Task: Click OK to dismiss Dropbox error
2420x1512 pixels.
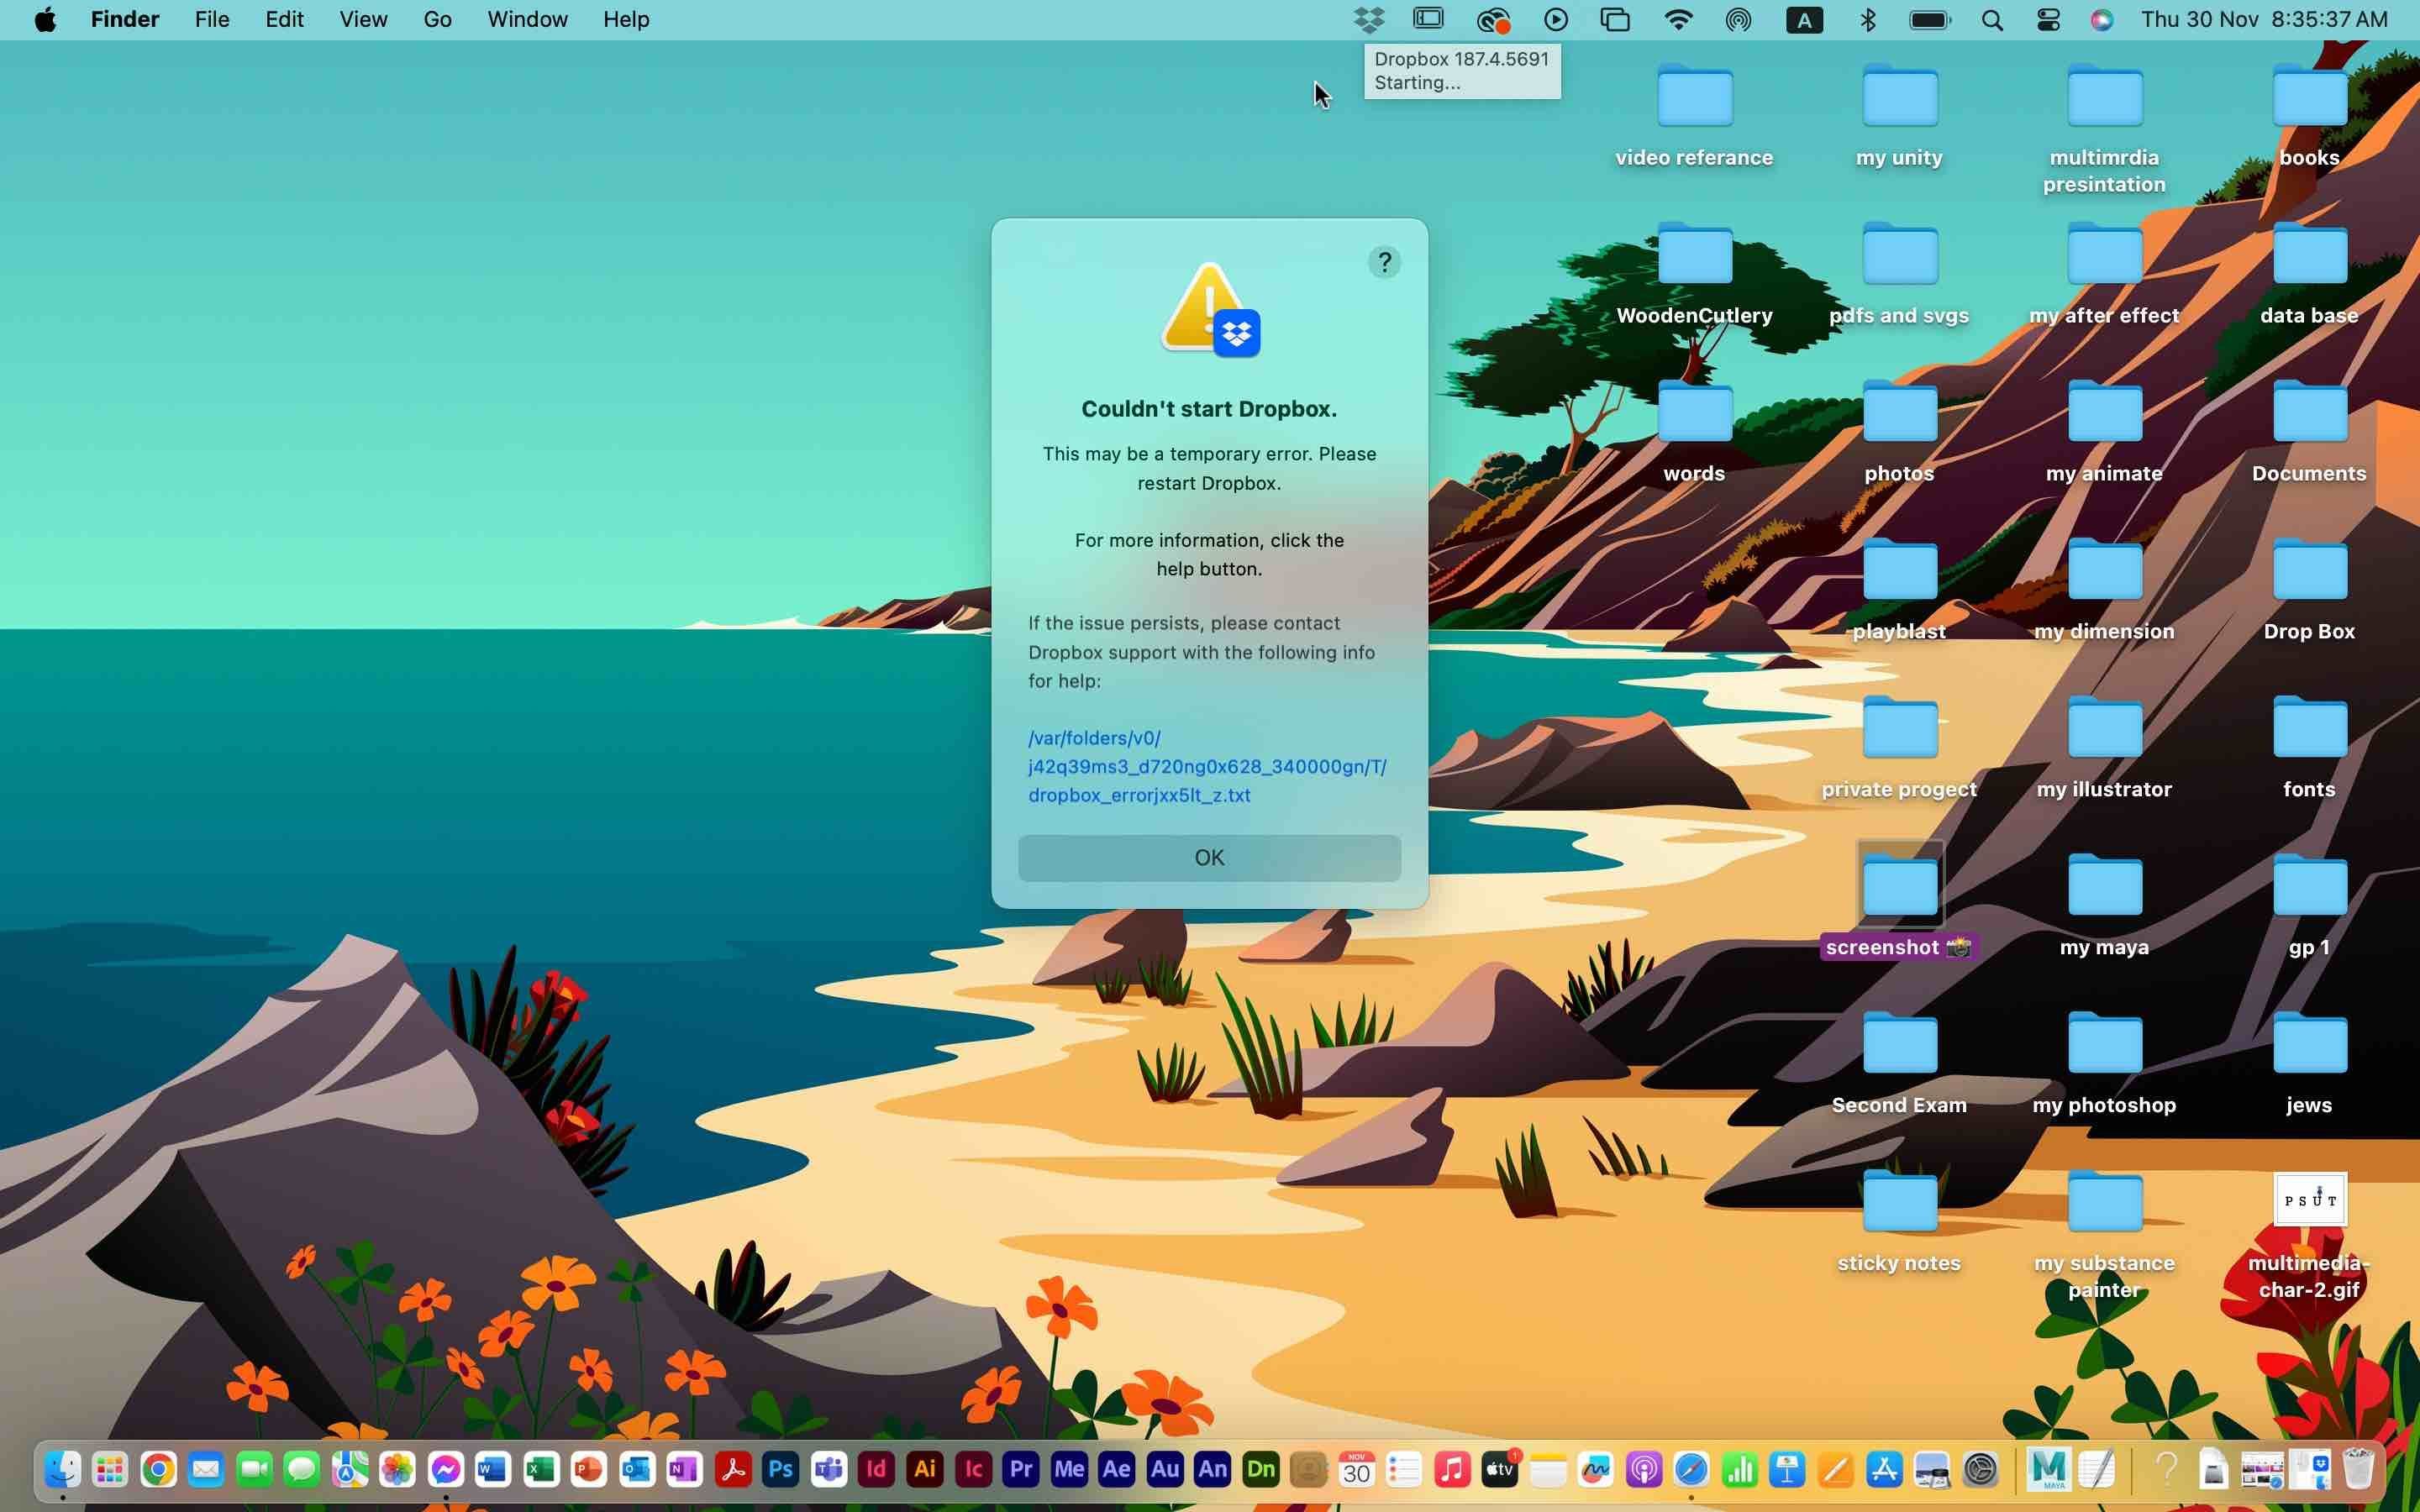Action: pyautogui.click(x=1209, y=855)
